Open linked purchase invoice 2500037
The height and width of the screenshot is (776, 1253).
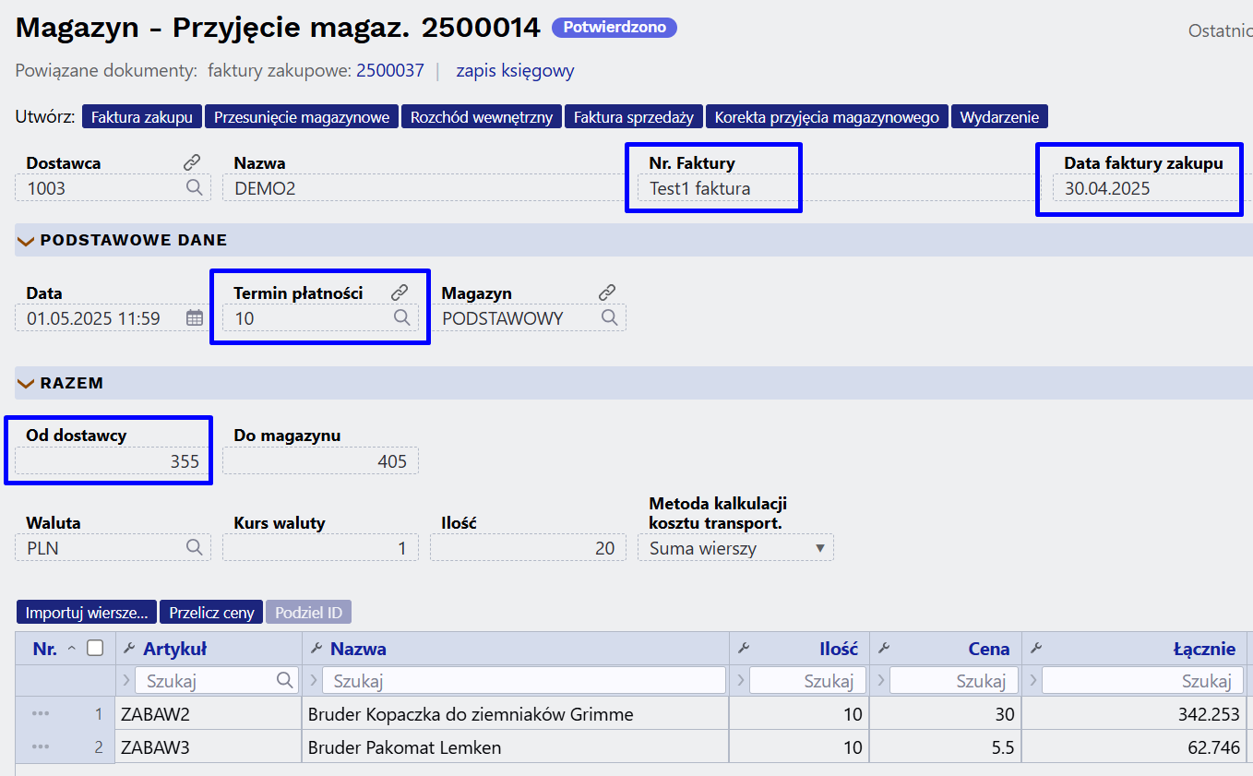coord(390,71)
